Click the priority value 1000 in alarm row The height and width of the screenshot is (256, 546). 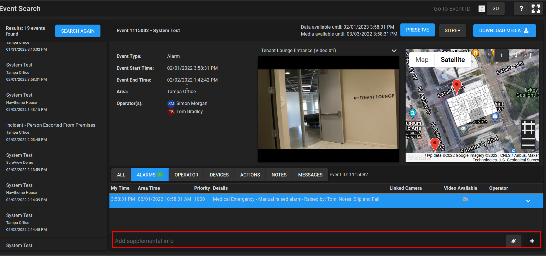199,199
